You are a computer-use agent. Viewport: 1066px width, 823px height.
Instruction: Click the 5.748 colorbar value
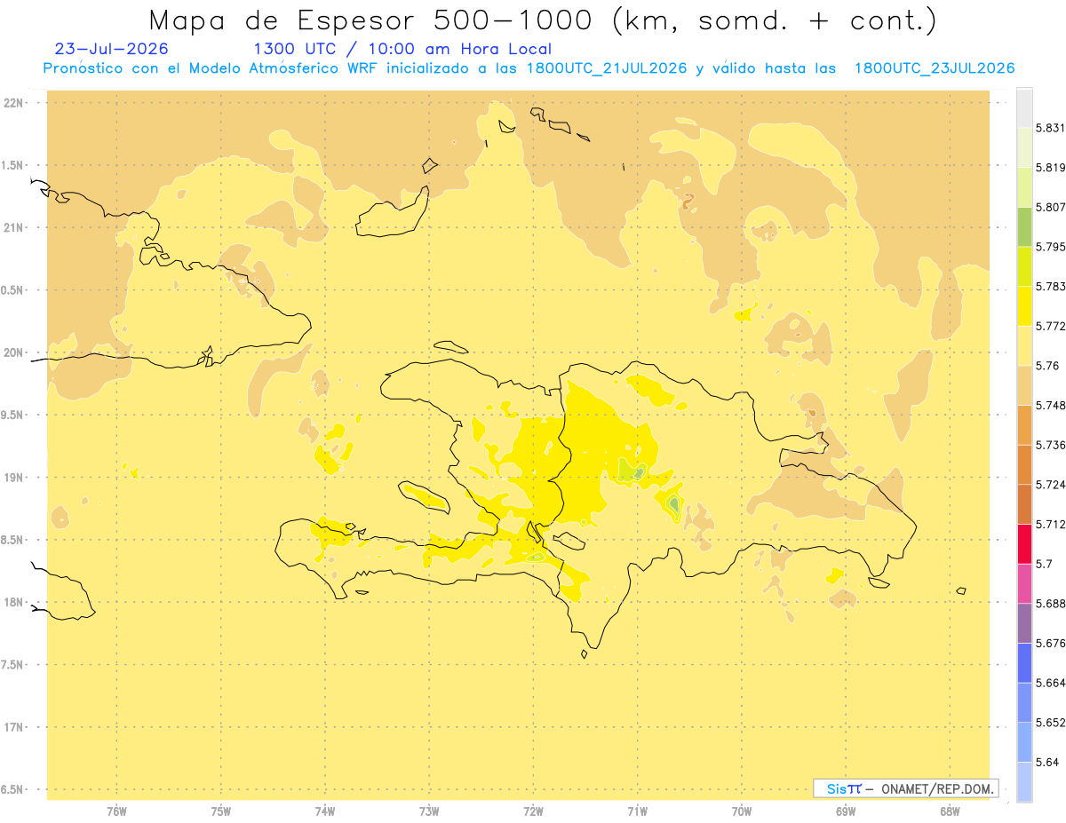click(x=1050, y=405)
